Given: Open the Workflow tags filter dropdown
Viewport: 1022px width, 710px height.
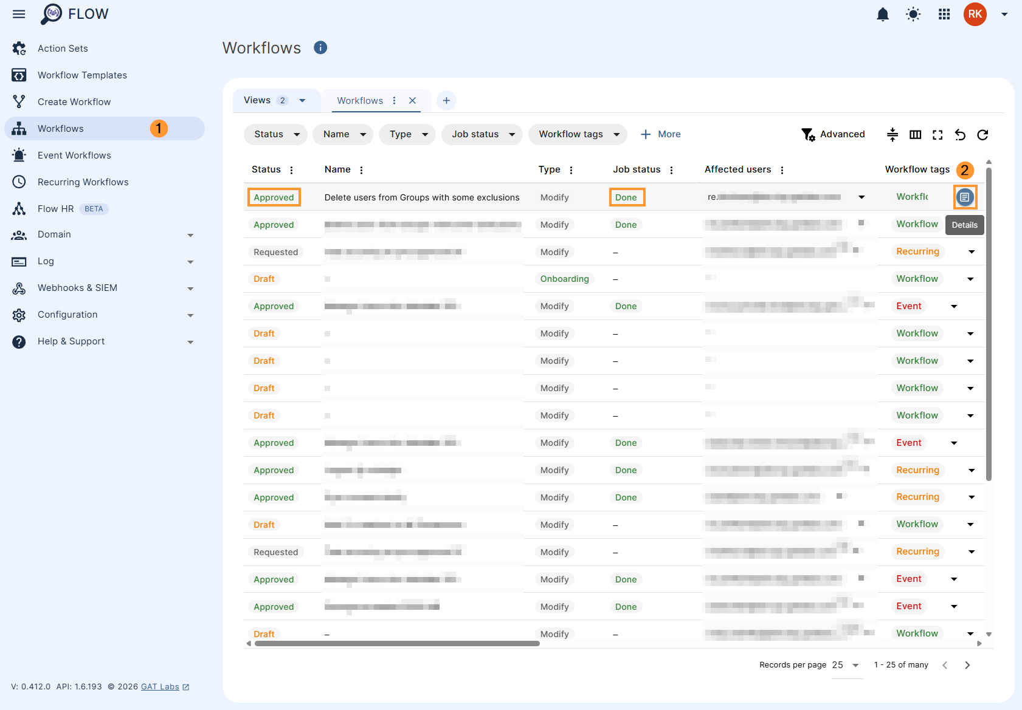Looking at the screenshot, I should pyautogui.click(x=577, y=134).
